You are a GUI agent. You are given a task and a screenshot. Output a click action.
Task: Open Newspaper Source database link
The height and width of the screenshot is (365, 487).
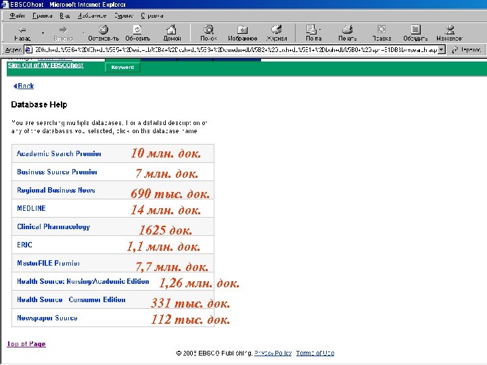coord(47,318)
